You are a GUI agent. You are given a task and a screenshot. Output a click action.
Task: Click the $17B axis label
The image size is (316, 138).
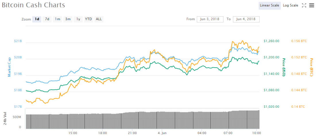18,107
